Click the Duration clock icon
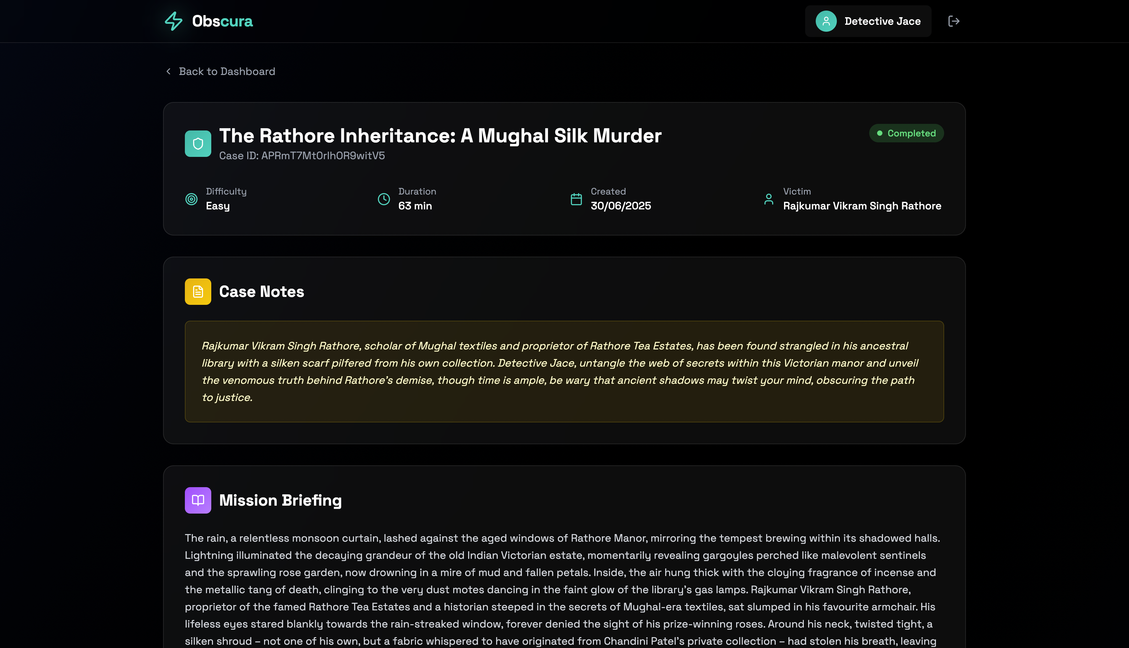Image resolution: width=1129 pixels, height=648 pixels. (x=384, y=199)
